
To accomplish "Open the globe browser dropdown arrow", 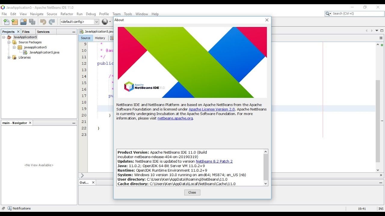I will point(110,22).
